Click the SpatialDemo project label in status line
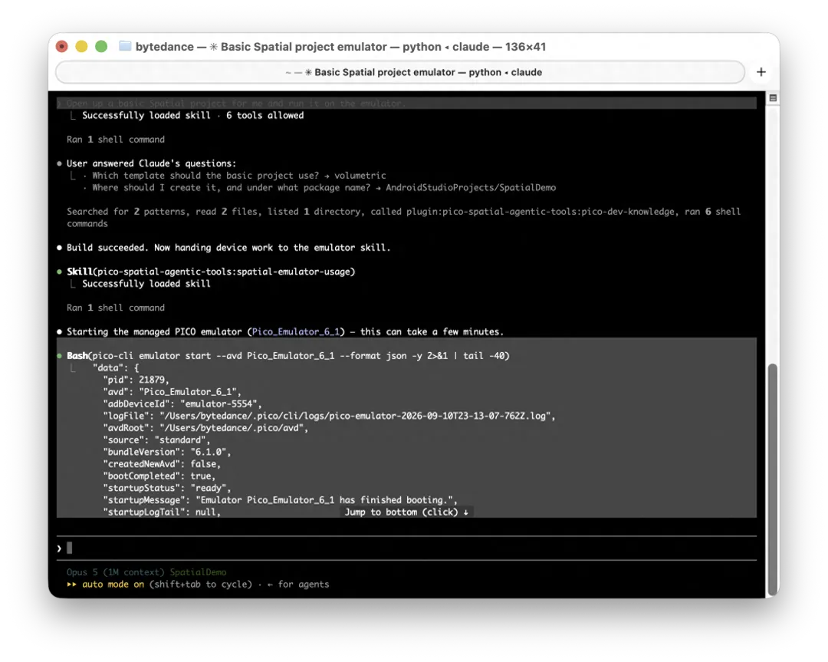828x662 pixels. pyautogui.click(x=198, y=572)
